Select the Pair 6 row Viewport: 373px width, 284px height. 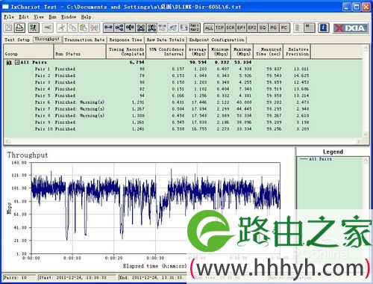[x=183, y=102]
